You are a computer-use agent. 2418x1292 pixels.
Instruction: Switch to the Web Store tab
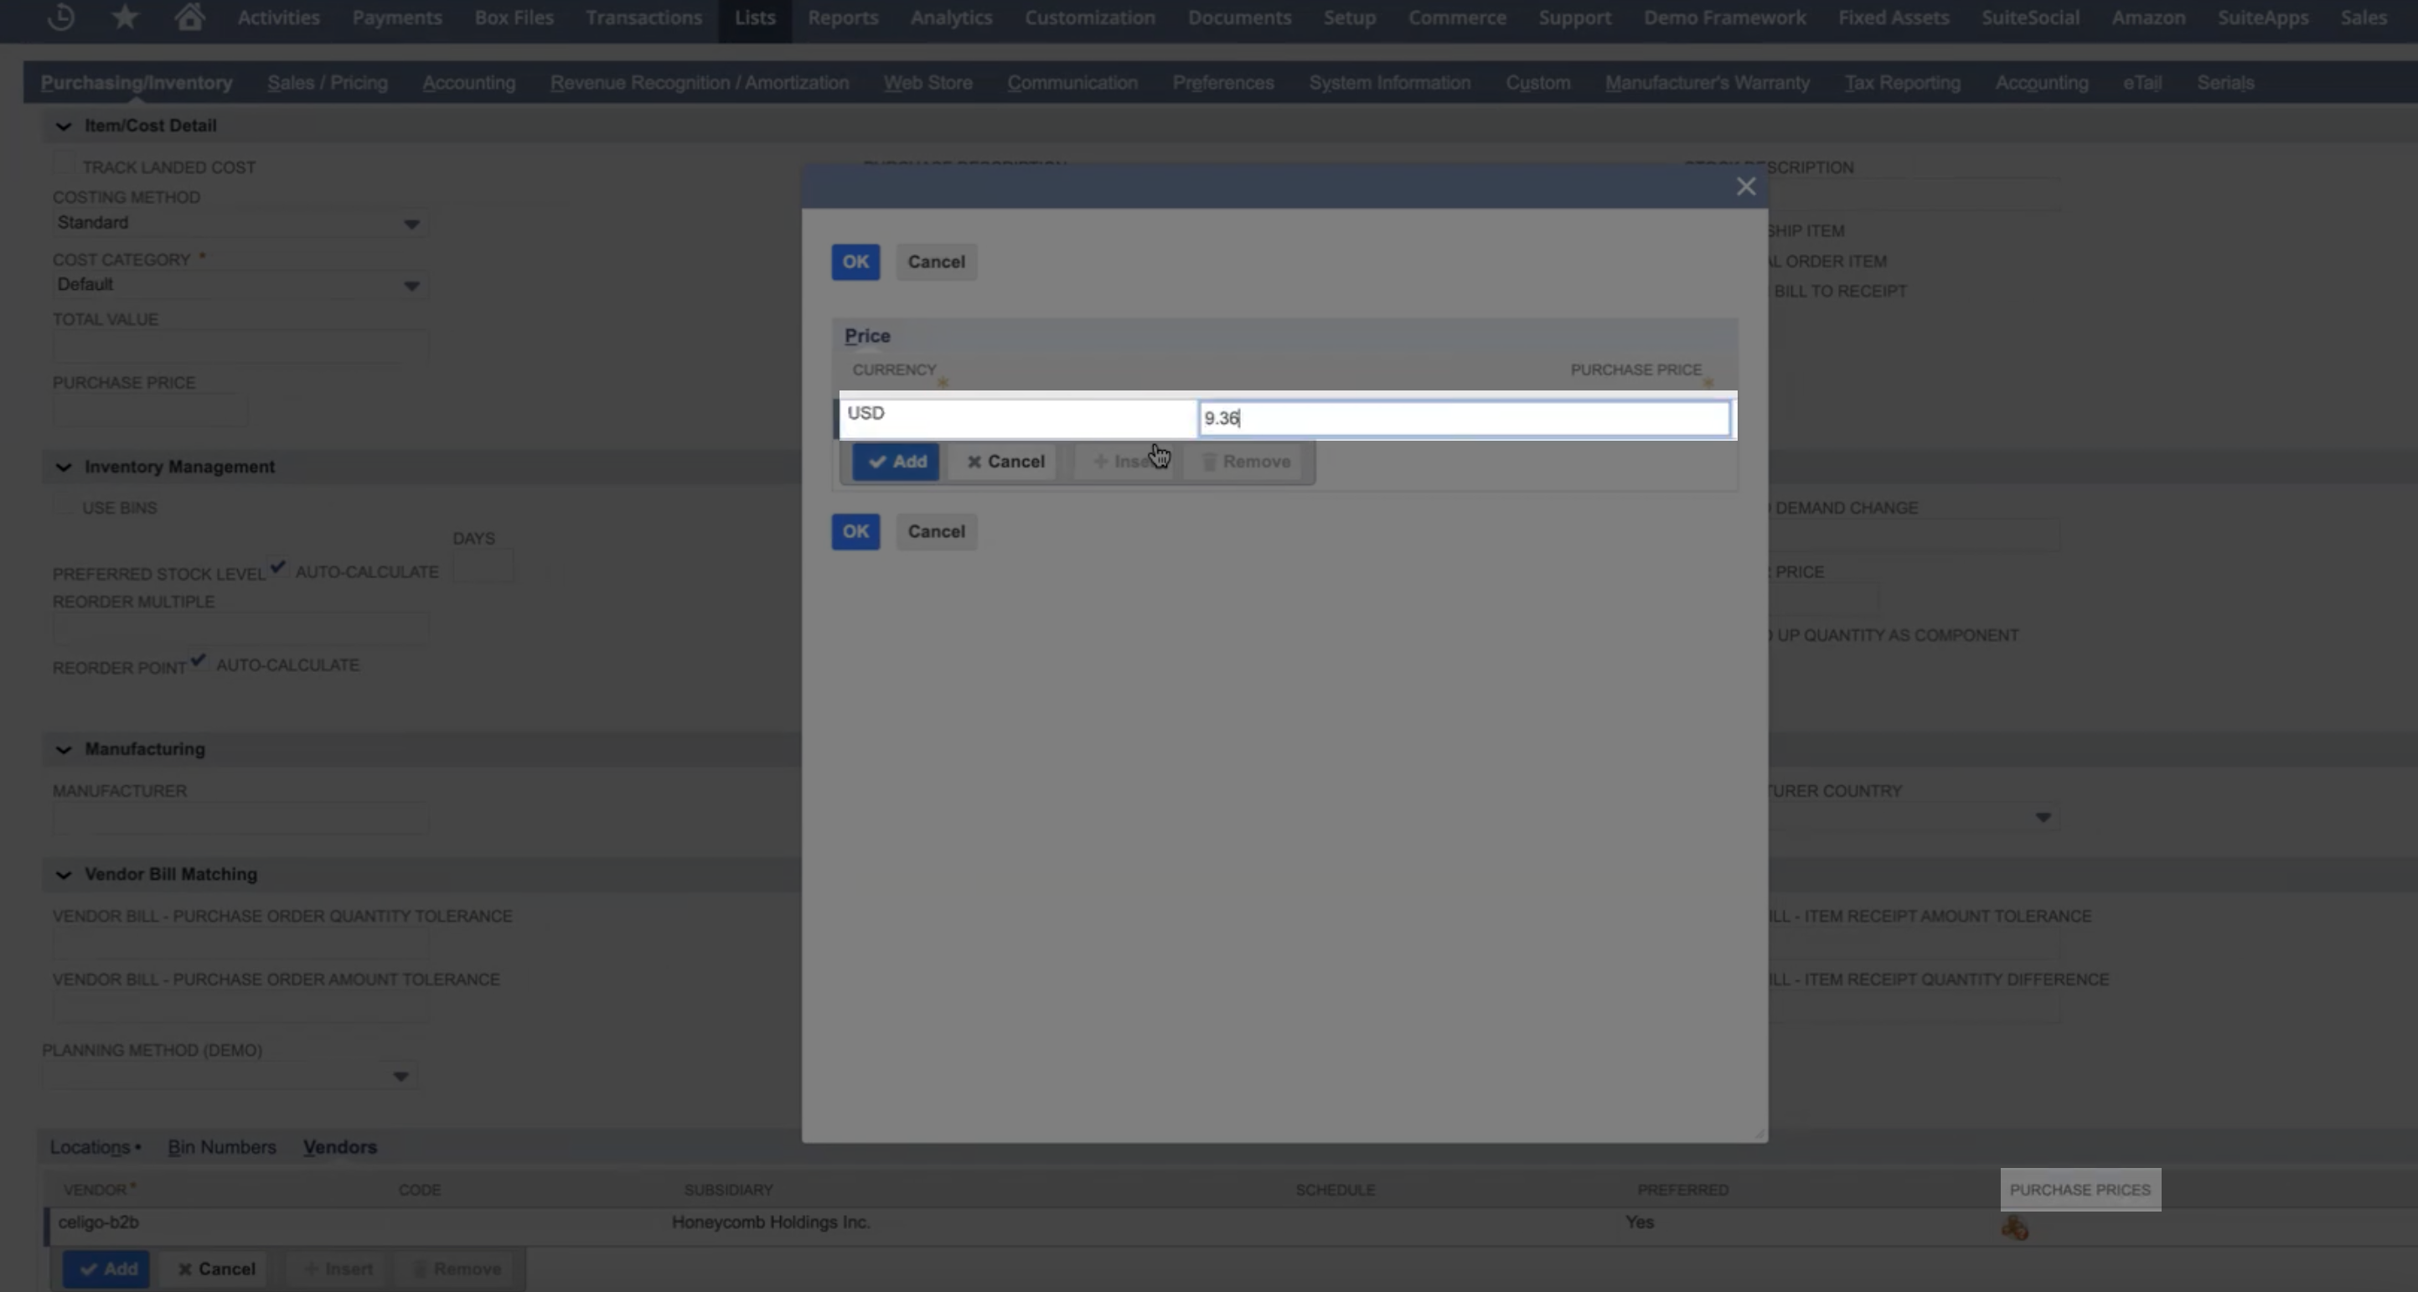[927, 83]
